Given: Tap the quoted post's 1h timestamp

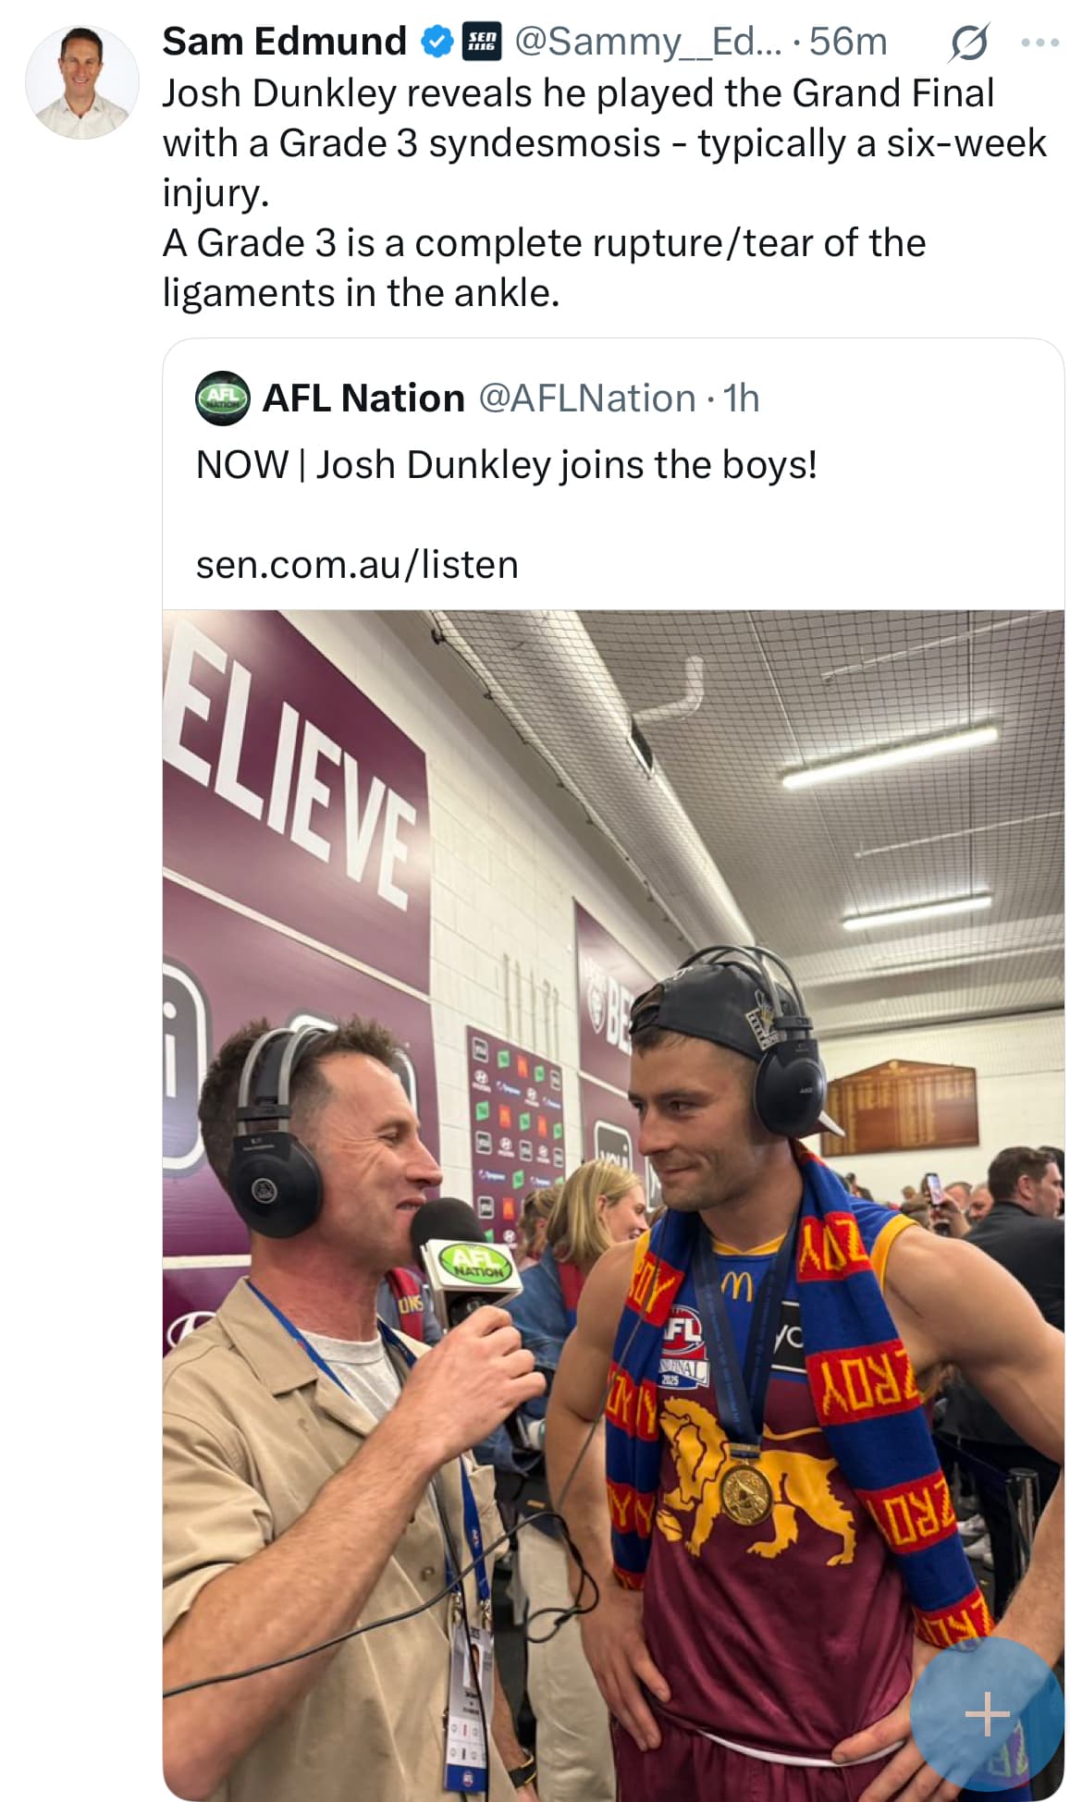Looking at the screenshot, I should [741, 398].
